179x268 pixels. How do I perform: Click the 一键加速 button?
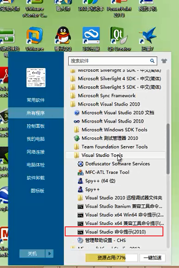click(152, 258)
